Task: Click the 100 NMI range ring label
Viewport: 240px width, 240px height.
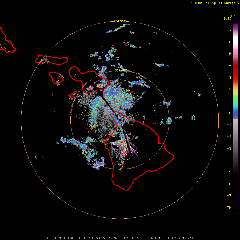Action: 120,21
